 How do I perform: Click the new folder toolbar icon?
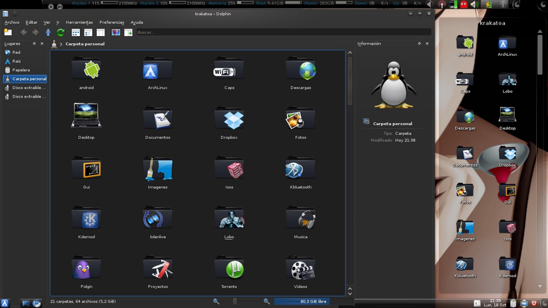[8, 32]
